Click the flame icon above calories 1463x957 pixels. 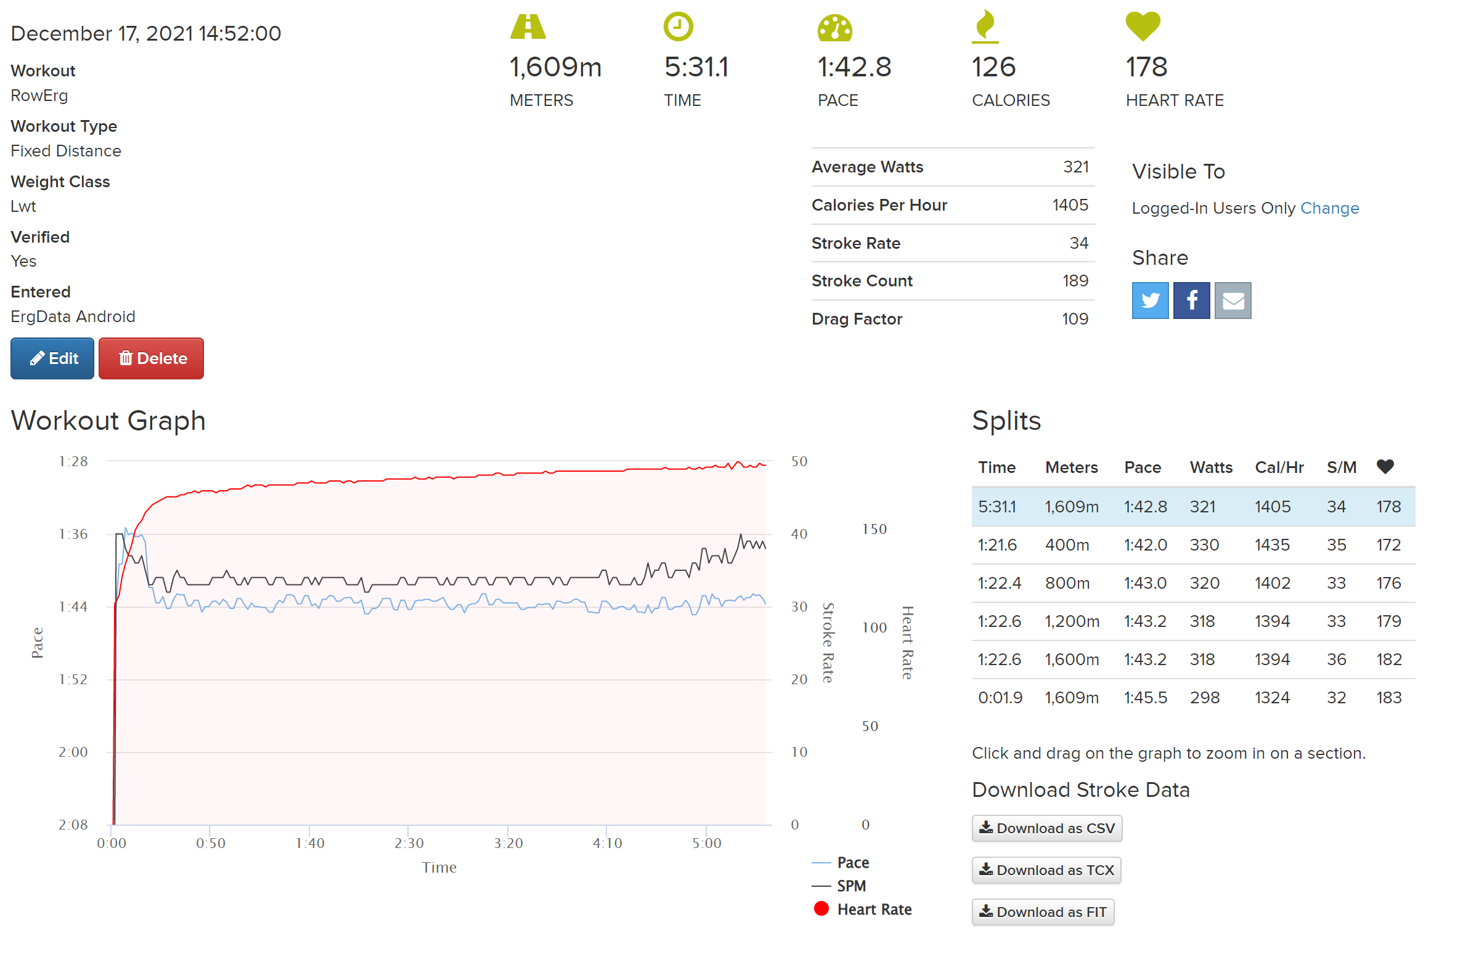coord(985,26)
